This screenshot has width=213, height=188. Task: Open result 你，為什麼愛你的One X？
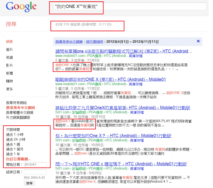point(113,136)
